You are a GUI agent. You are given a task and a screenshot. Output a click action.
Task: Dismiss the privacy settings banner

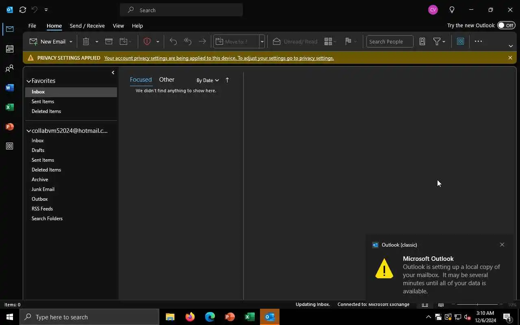510,58
